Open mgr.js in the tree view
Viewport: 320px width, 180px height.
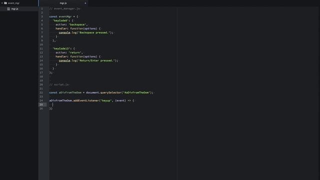(x=14, y=9)
